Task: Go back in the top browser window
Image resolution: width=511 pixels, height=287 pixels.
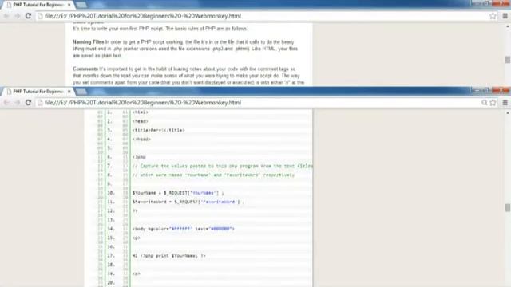Action: pos(6,16)
